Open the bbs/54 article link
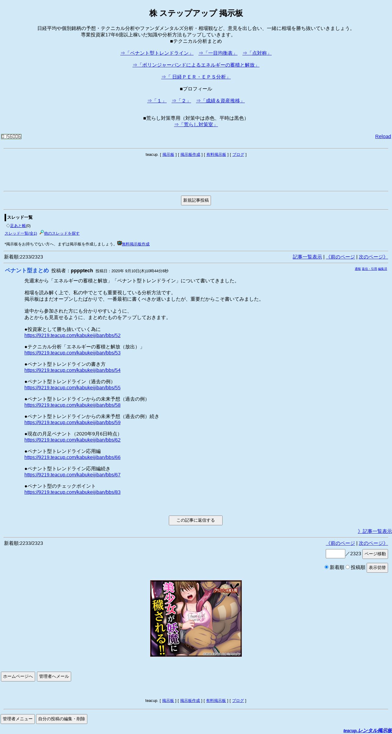Viewport: 392px width, 734px height. point(72,370)
